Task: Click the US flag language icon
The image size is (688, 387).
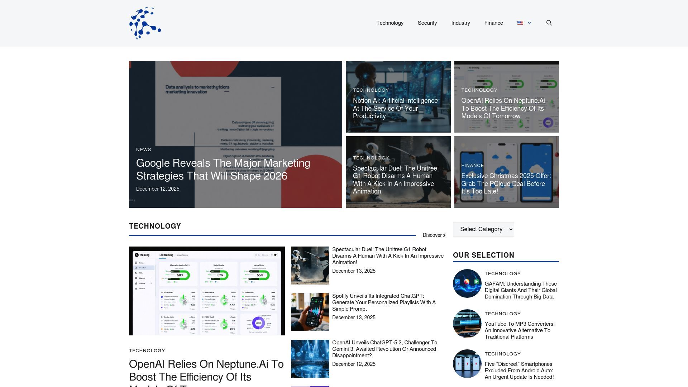Action: pos(520,23)
